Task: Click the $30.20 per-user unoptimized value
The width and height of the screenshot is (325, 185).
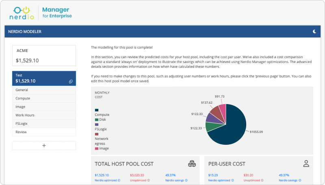Action: [248, 175]
